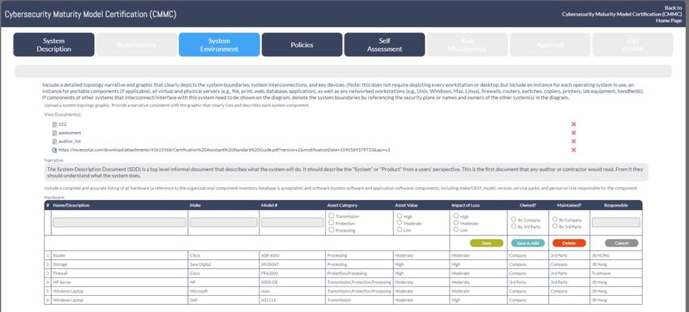Go to the Policies tab
Screen dimensions: 689x312
pos(302,45)
